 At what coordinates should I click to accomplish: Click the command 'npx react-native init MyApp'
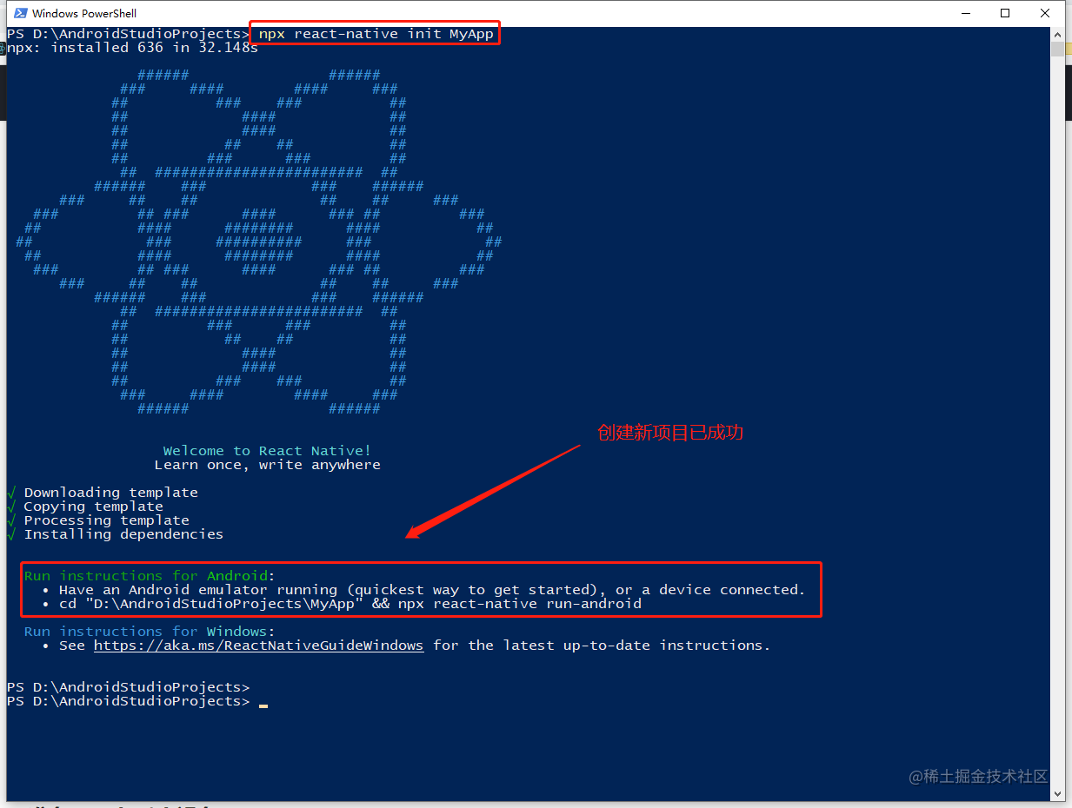[376, 34]
